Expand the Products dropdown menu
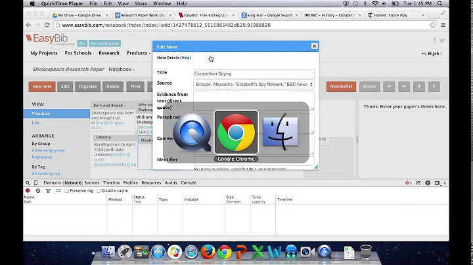This screenshot has height=265, width=473. tap(139, 53)
